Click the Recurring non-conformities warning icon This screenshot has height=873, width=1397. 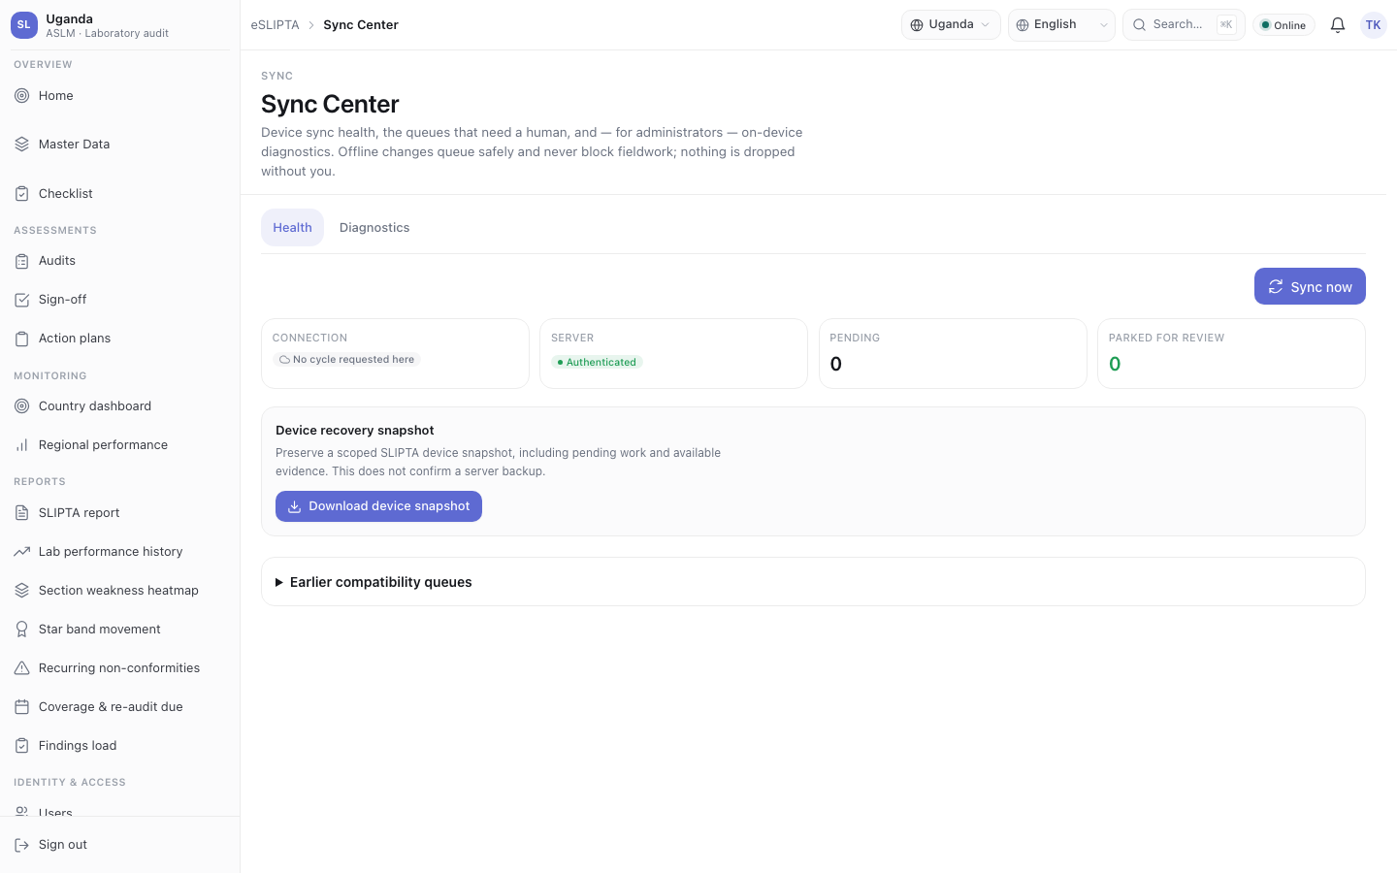pos(21,667)
